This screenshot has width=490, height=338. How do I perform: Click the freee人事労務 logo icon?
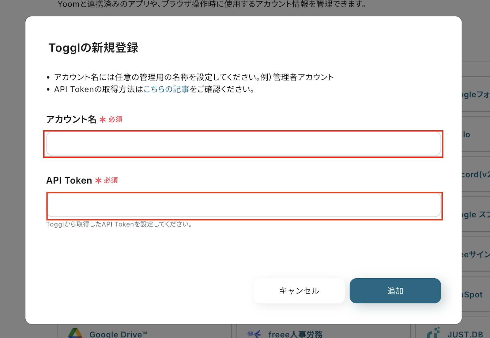254,334
